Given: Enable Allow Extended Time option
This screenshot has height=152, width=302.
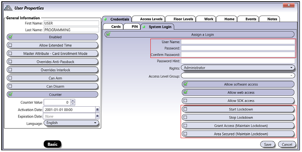Looking at the screenshot, I should 53,45.
